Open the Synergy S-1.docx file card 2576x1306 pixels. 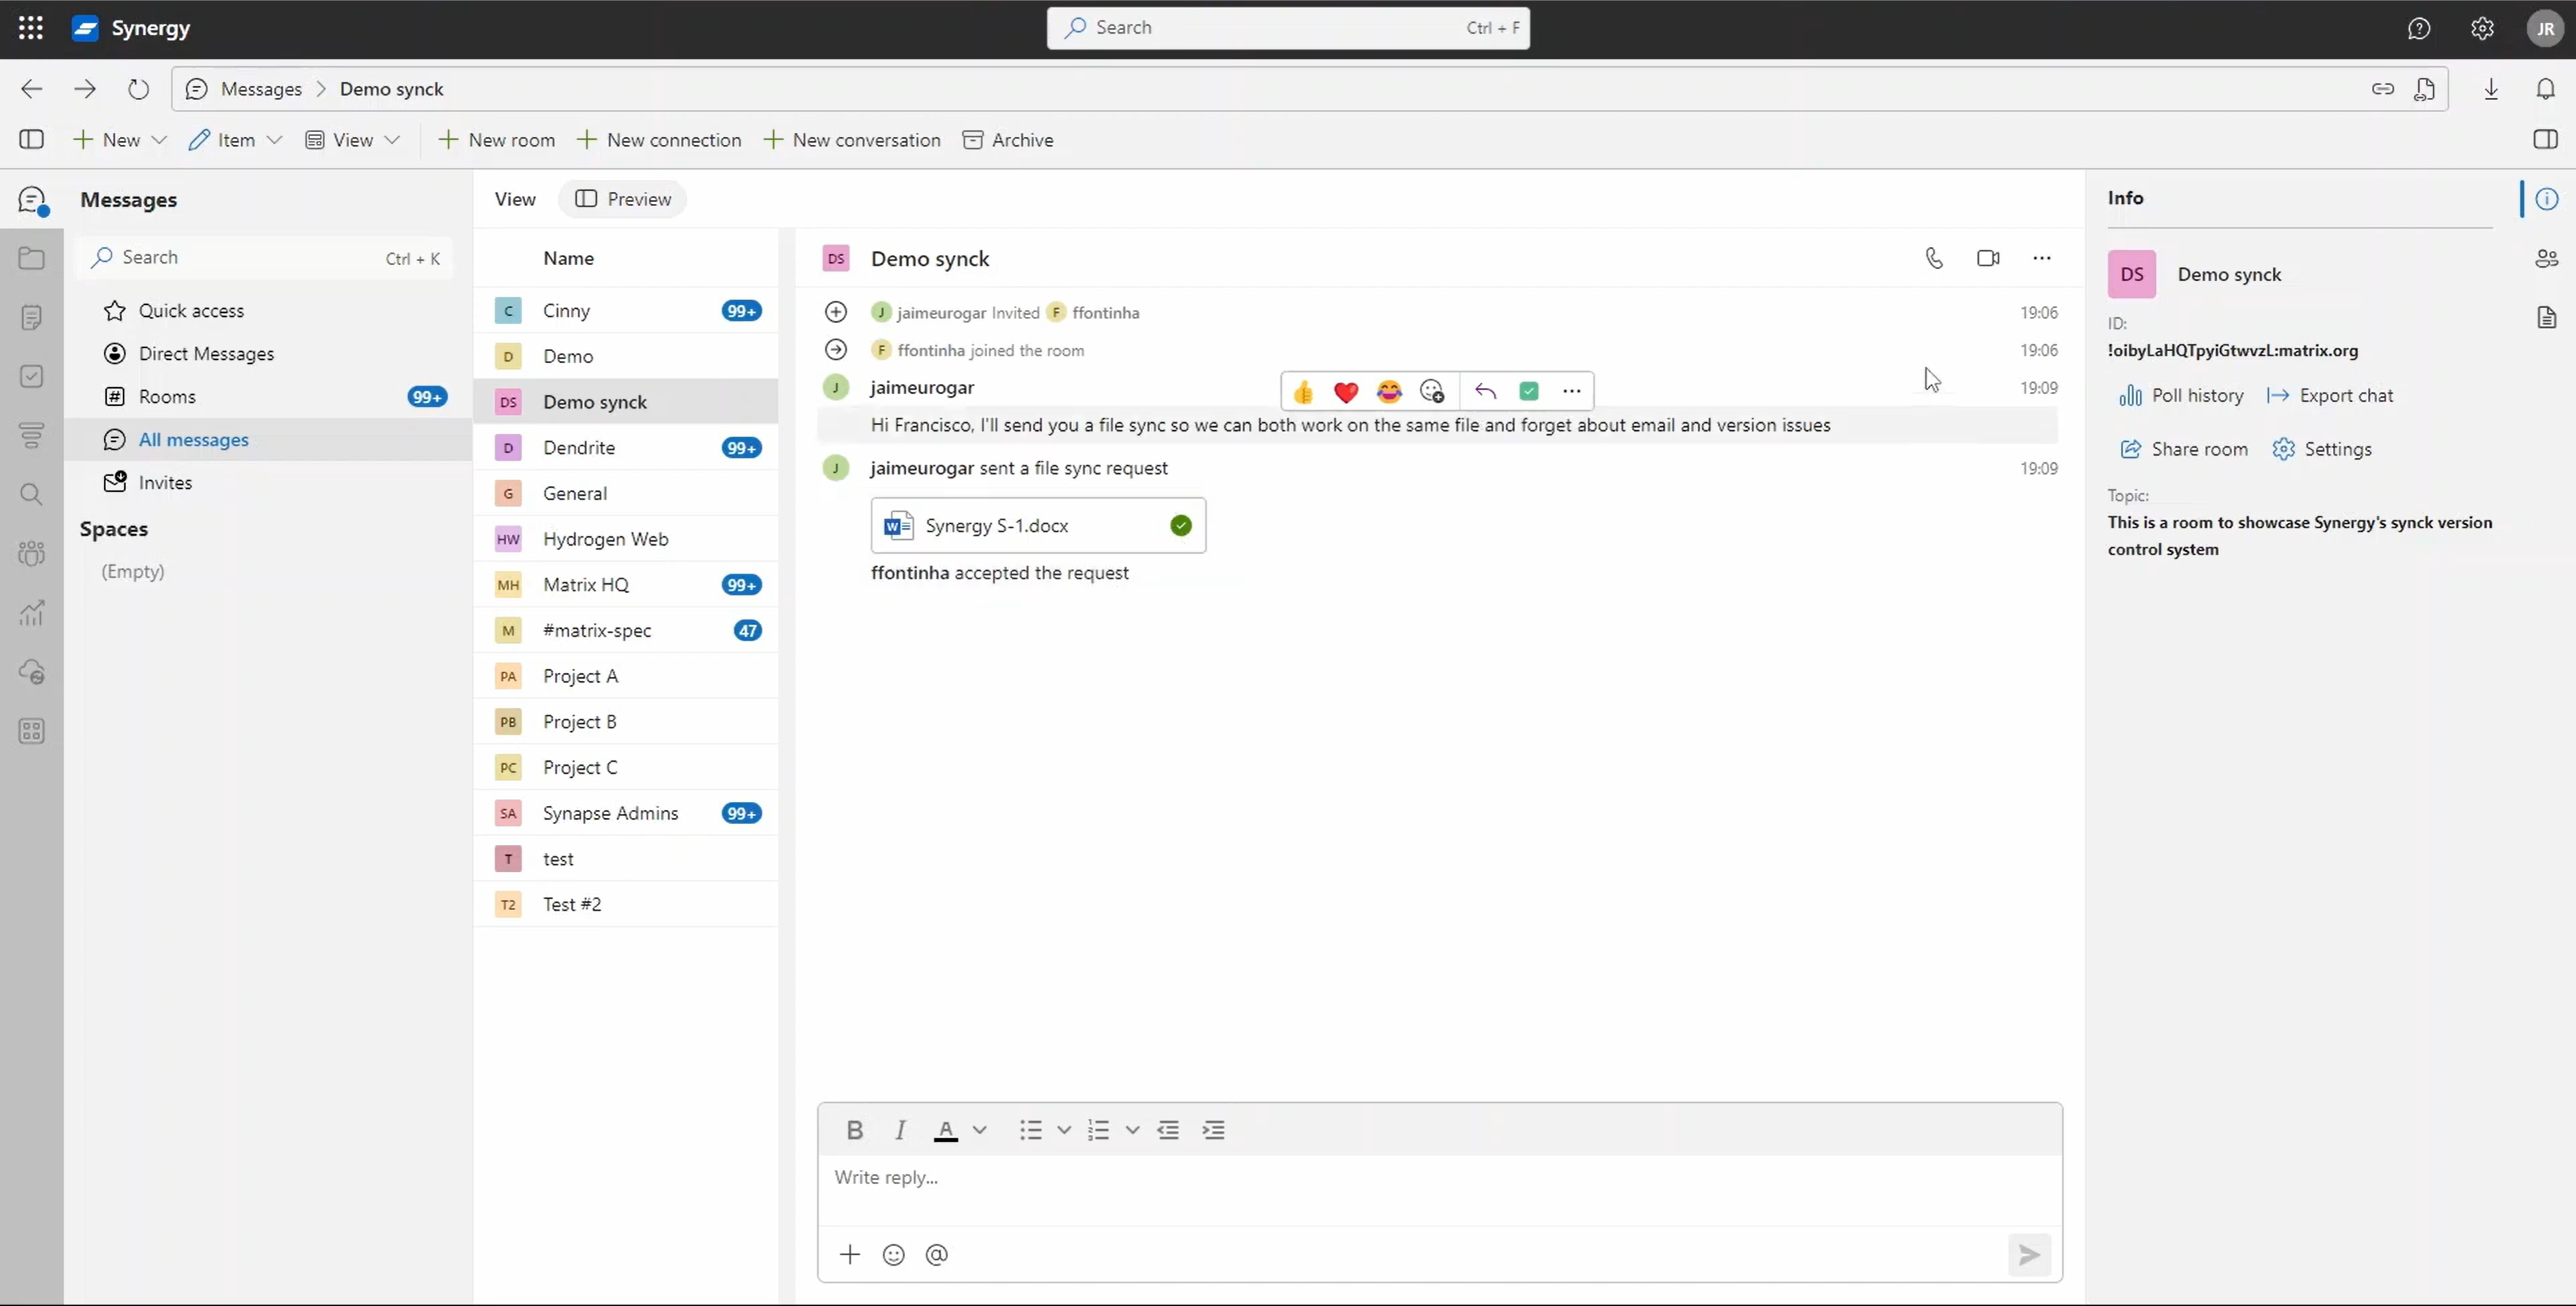click(x=1038, y=526)
